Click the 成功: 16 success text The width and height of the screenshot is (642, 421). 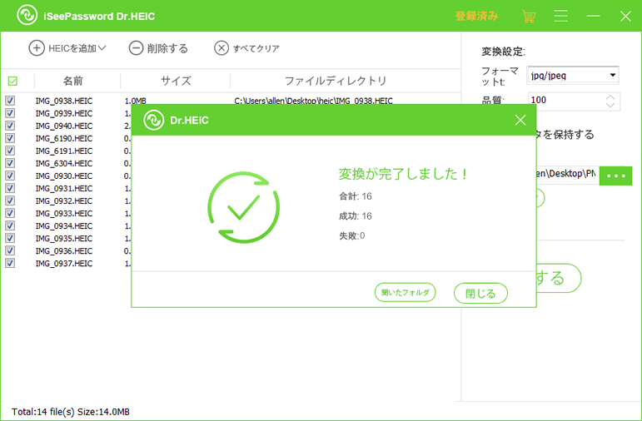pyautogui.click(x=356, y=216)
